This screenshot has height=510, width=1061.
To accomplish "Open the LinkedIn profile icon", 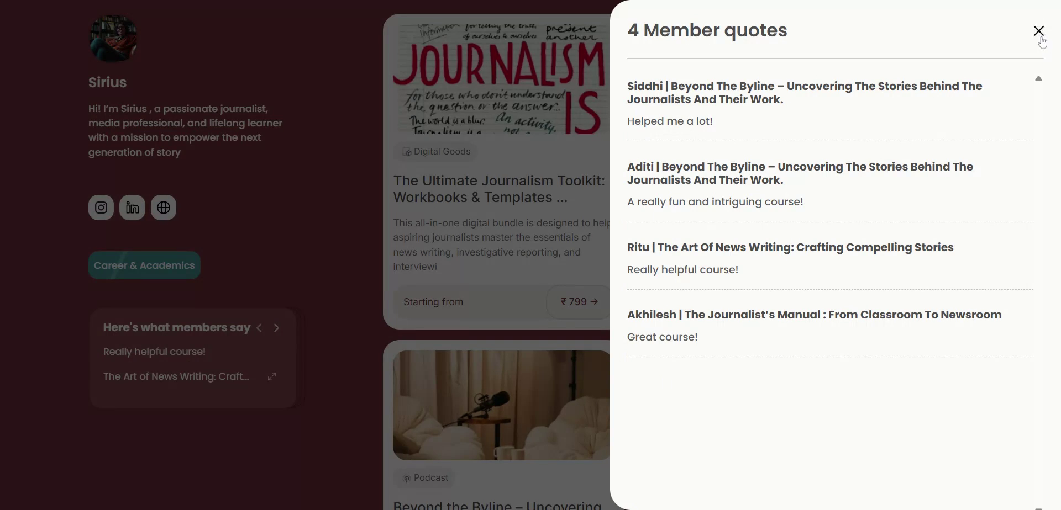I will [x=132, y=208].
